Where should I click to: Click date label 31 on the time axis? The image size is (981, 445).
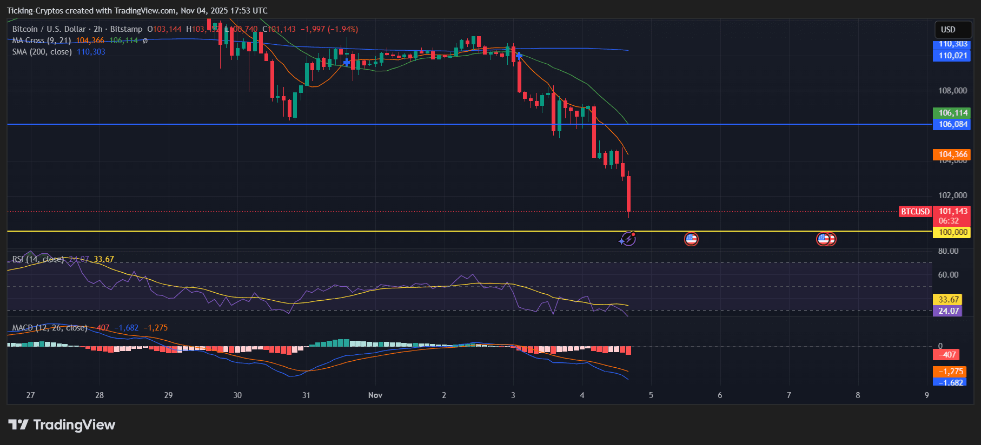307,395
